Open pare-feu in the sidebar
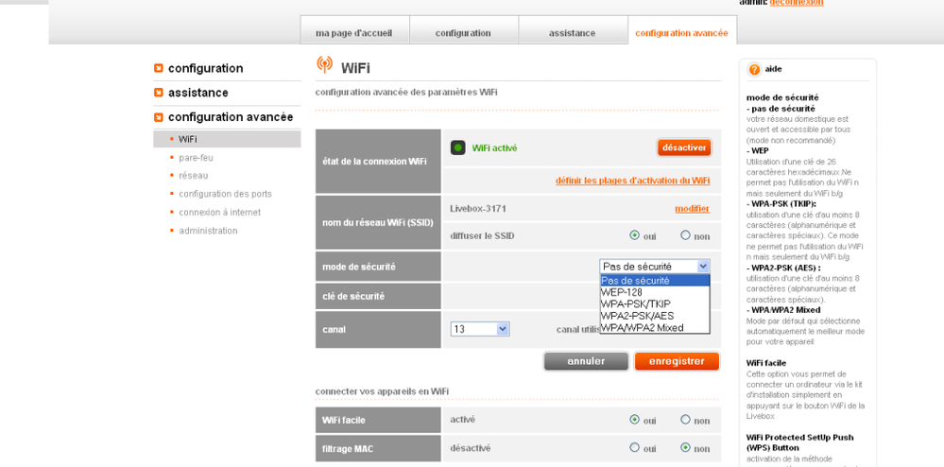The height and width of the screenshot is (467, 944). tap(196, 158)
